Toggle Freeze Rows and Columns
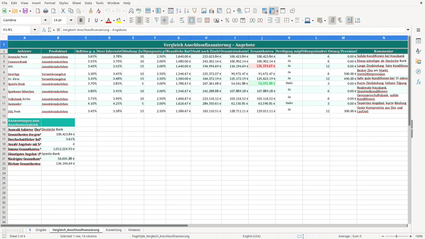The image size is (425, 239). 272,11
